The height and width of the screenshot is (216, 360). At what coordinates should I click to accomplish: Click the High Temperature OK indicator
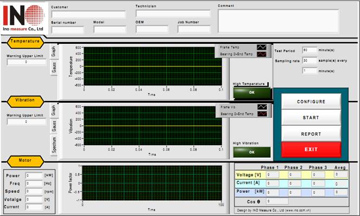251,92
